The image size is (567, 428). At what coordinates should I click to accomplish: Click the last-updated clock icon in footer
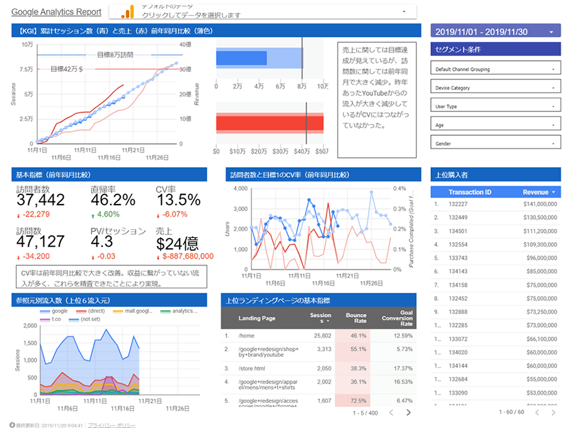(x=12, y=425)
